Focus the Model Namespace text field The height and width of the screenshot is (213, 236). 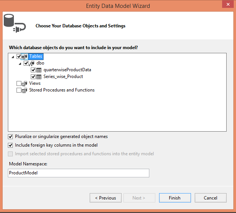coord(78,173)
